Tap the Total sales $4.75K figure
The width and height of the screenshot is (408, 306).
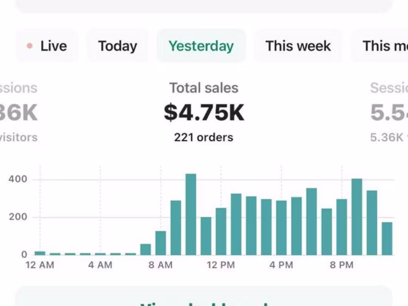204,112
